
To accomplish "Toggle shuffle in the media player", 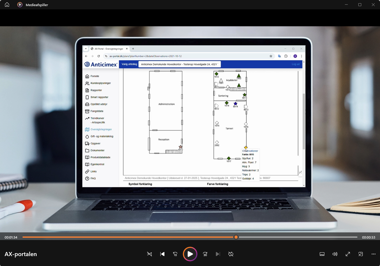I will point(149,254).
